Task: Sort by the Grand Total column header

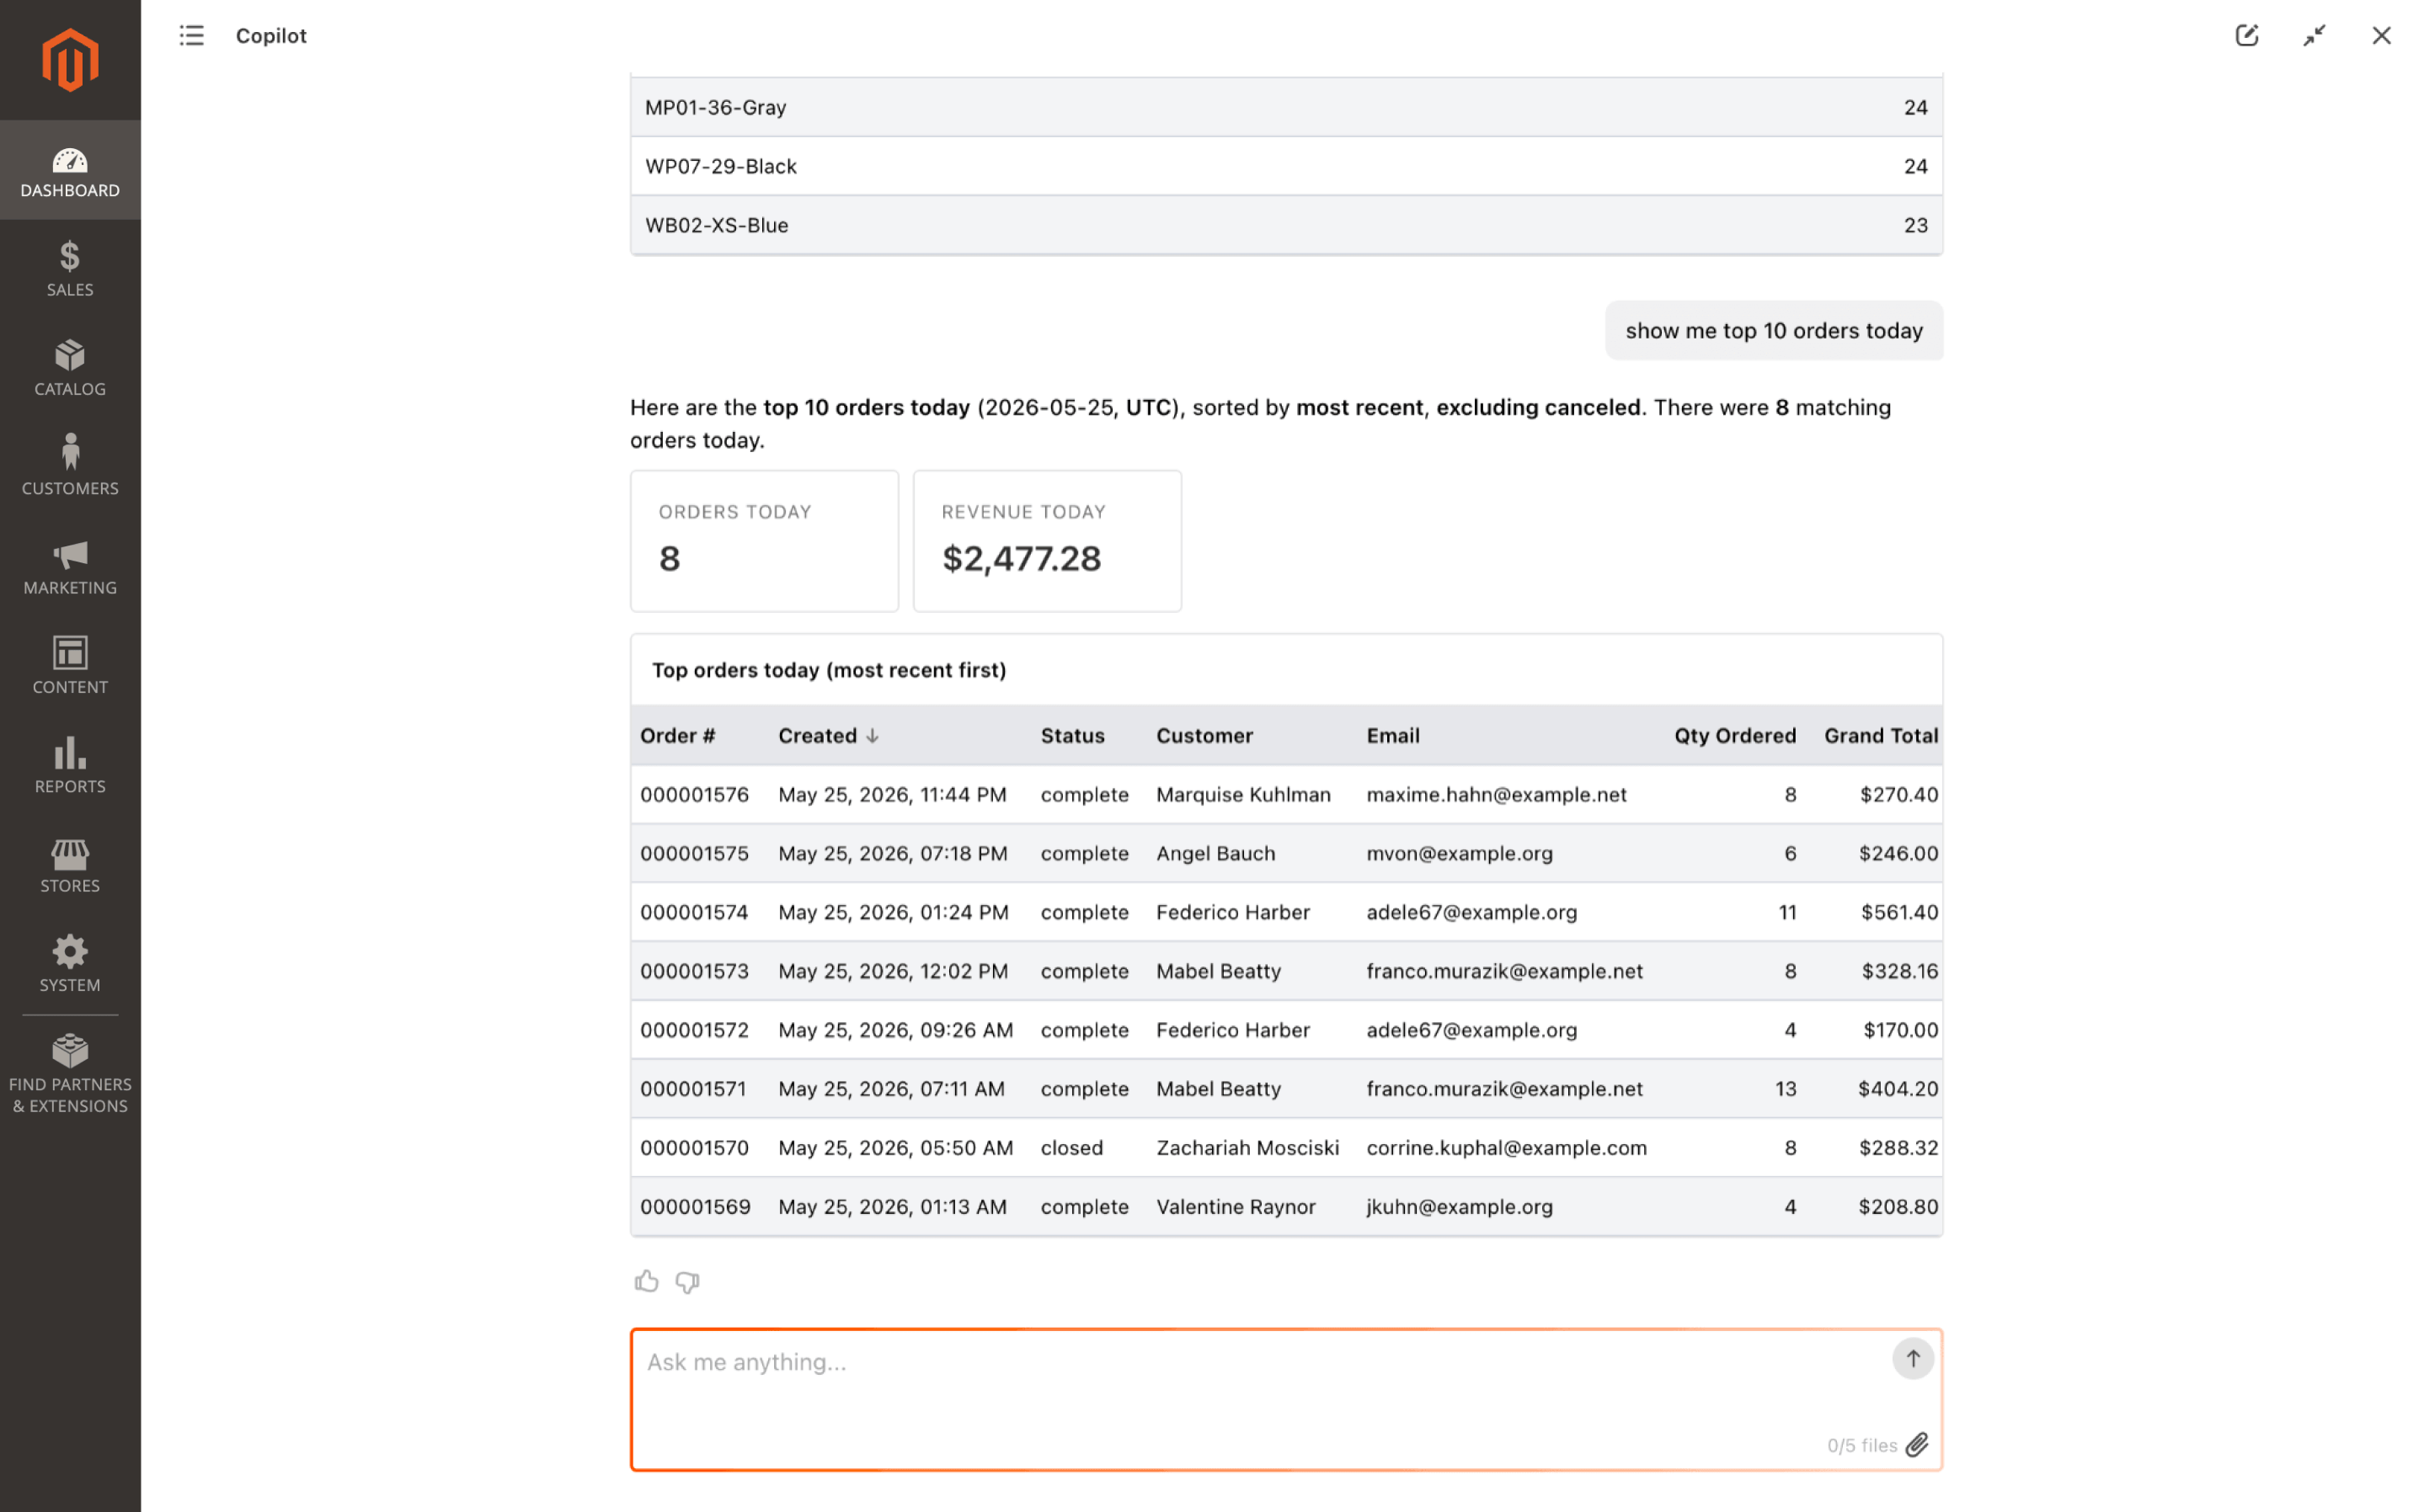Action: pyautogui.click(x=1881, y=736)
